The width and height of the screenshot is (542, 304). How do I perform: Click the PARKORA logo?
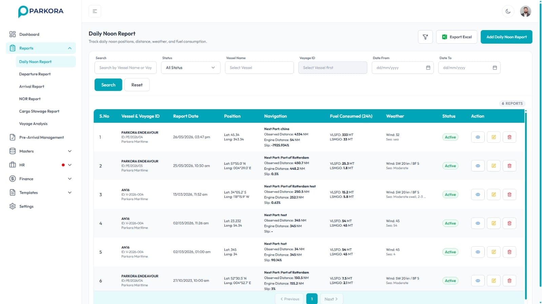click(x=41, y=11)
